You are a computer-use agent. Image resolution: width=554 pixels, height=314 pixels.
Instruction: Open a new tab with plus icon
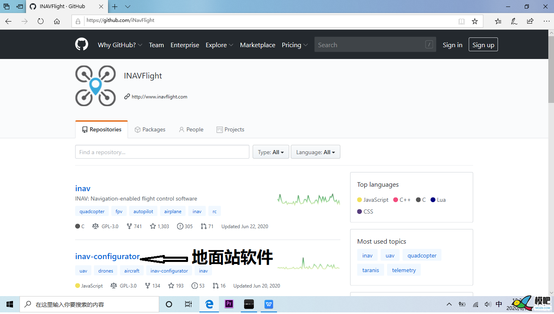115,7
